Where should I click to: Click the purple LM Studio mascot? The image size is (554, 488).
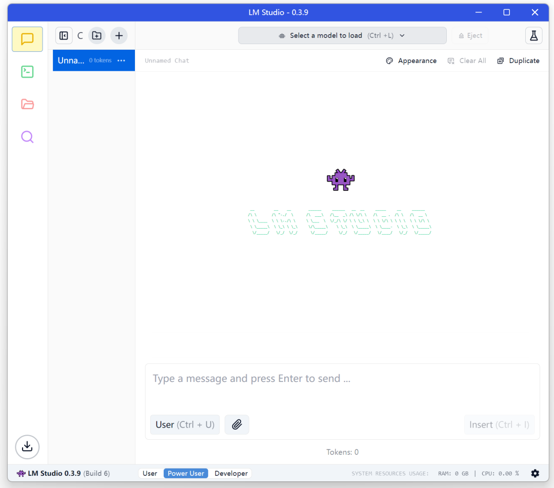(x=341, y=180)
